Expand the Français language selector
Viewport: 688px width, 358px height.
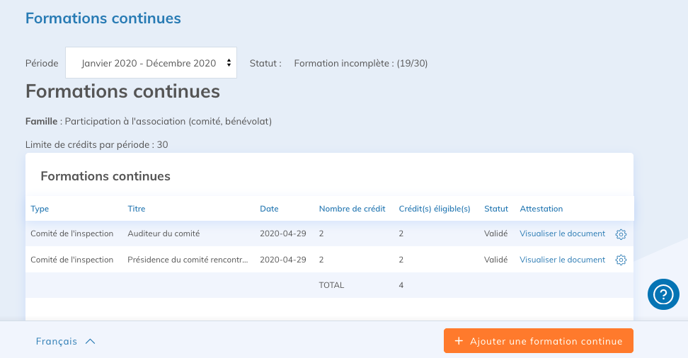pyautogui.click(x=65, y=341)
